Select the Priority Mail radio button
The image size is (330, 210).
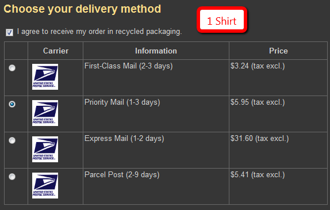pyautogui.click(x=12, y=104)
